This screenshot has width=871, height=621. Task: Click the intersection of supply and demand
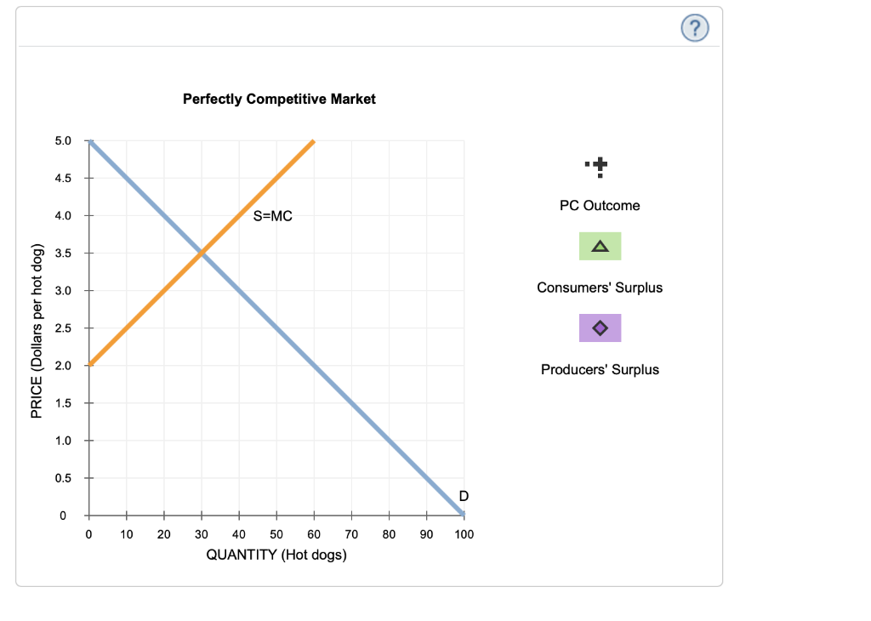[x=200, y=253]
